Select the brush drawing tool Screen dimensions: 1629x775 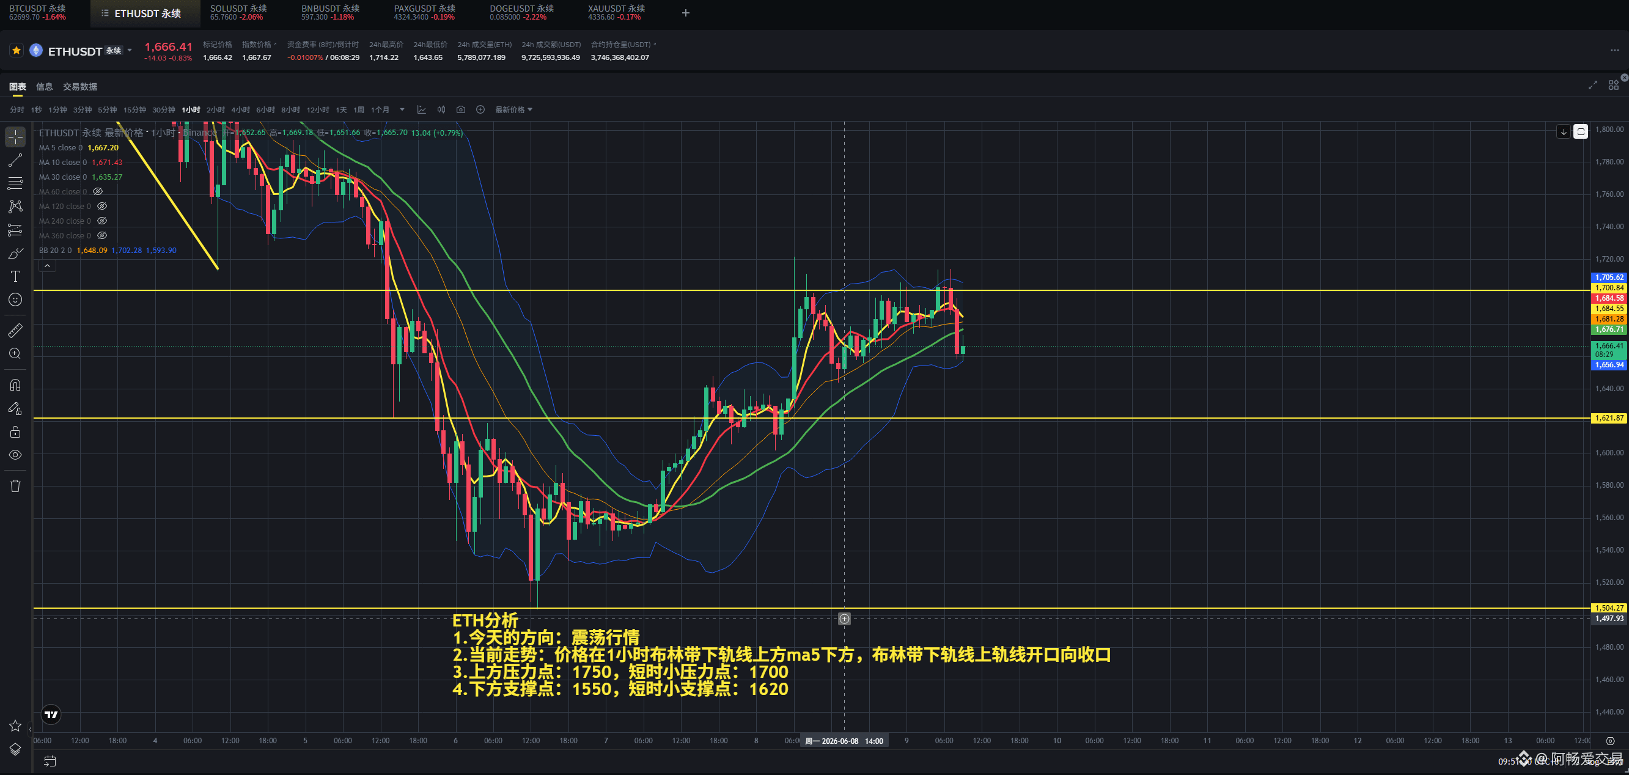click(15, 254)
